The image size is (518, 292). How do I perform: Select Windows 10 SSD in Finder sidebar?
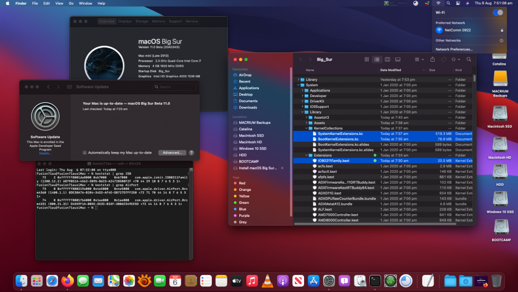click(252, 148)
